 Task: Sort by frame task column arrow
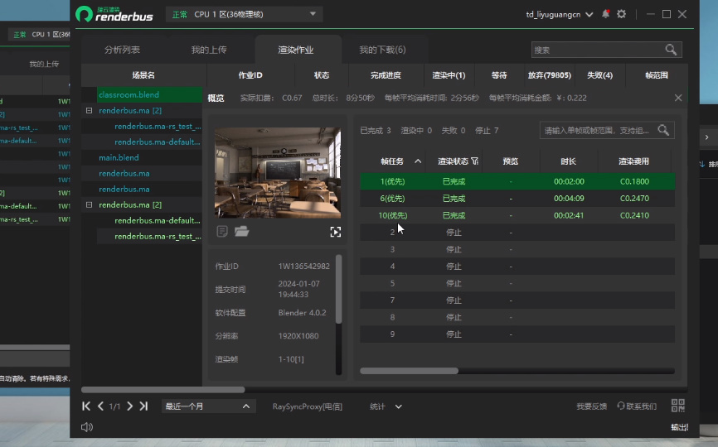(418, 161)
